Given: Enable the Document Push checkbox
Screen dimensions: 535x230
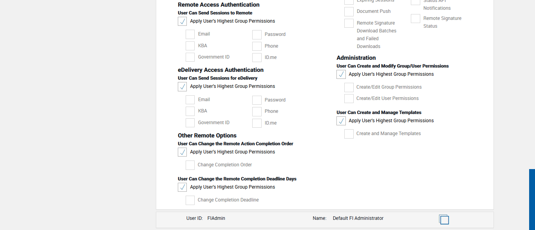Looking at the screenshot, I should [x=349, y=12].
